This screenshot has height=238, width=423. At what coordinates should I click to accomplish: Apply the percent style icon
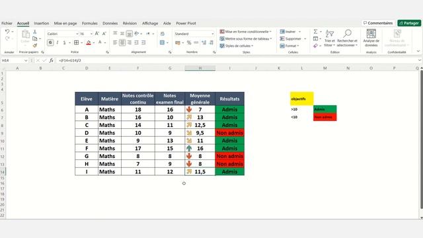pyautogui.click(x=189, y=42)
